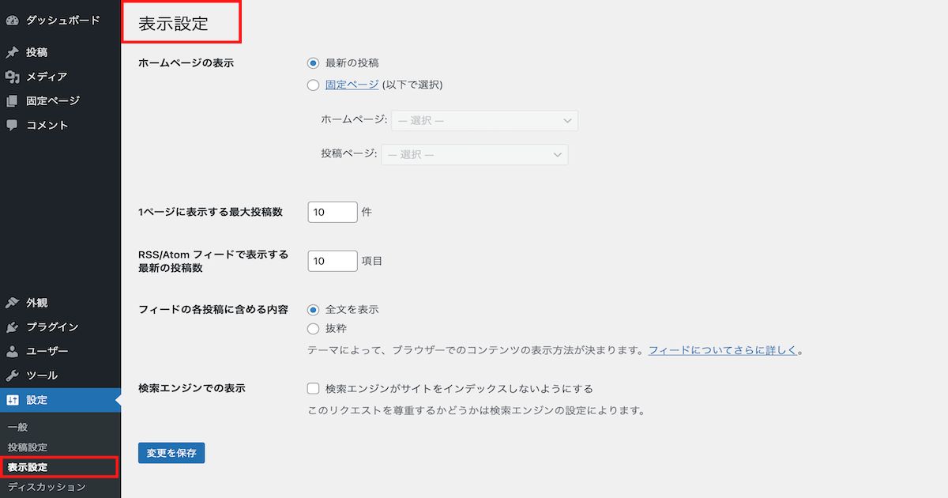
Task: Click the コメント speech bubble icon
Action: (x=12, y=125)
